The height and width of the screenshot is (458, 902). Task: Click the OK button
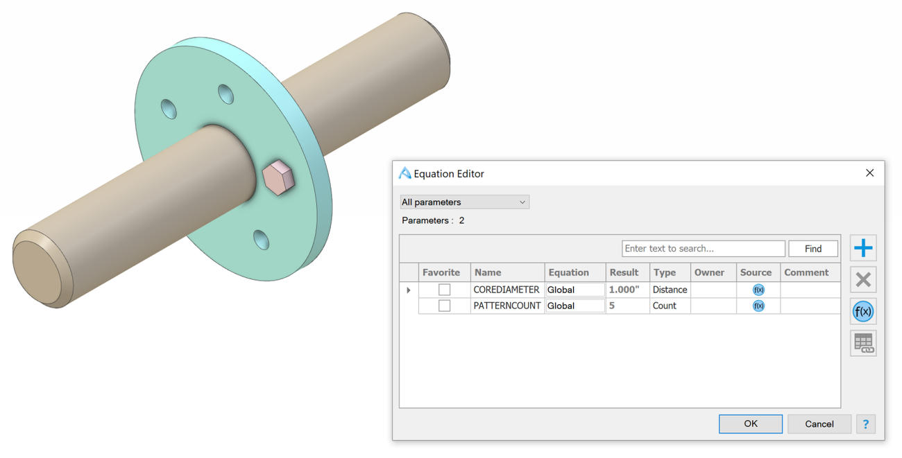point(751,424)
